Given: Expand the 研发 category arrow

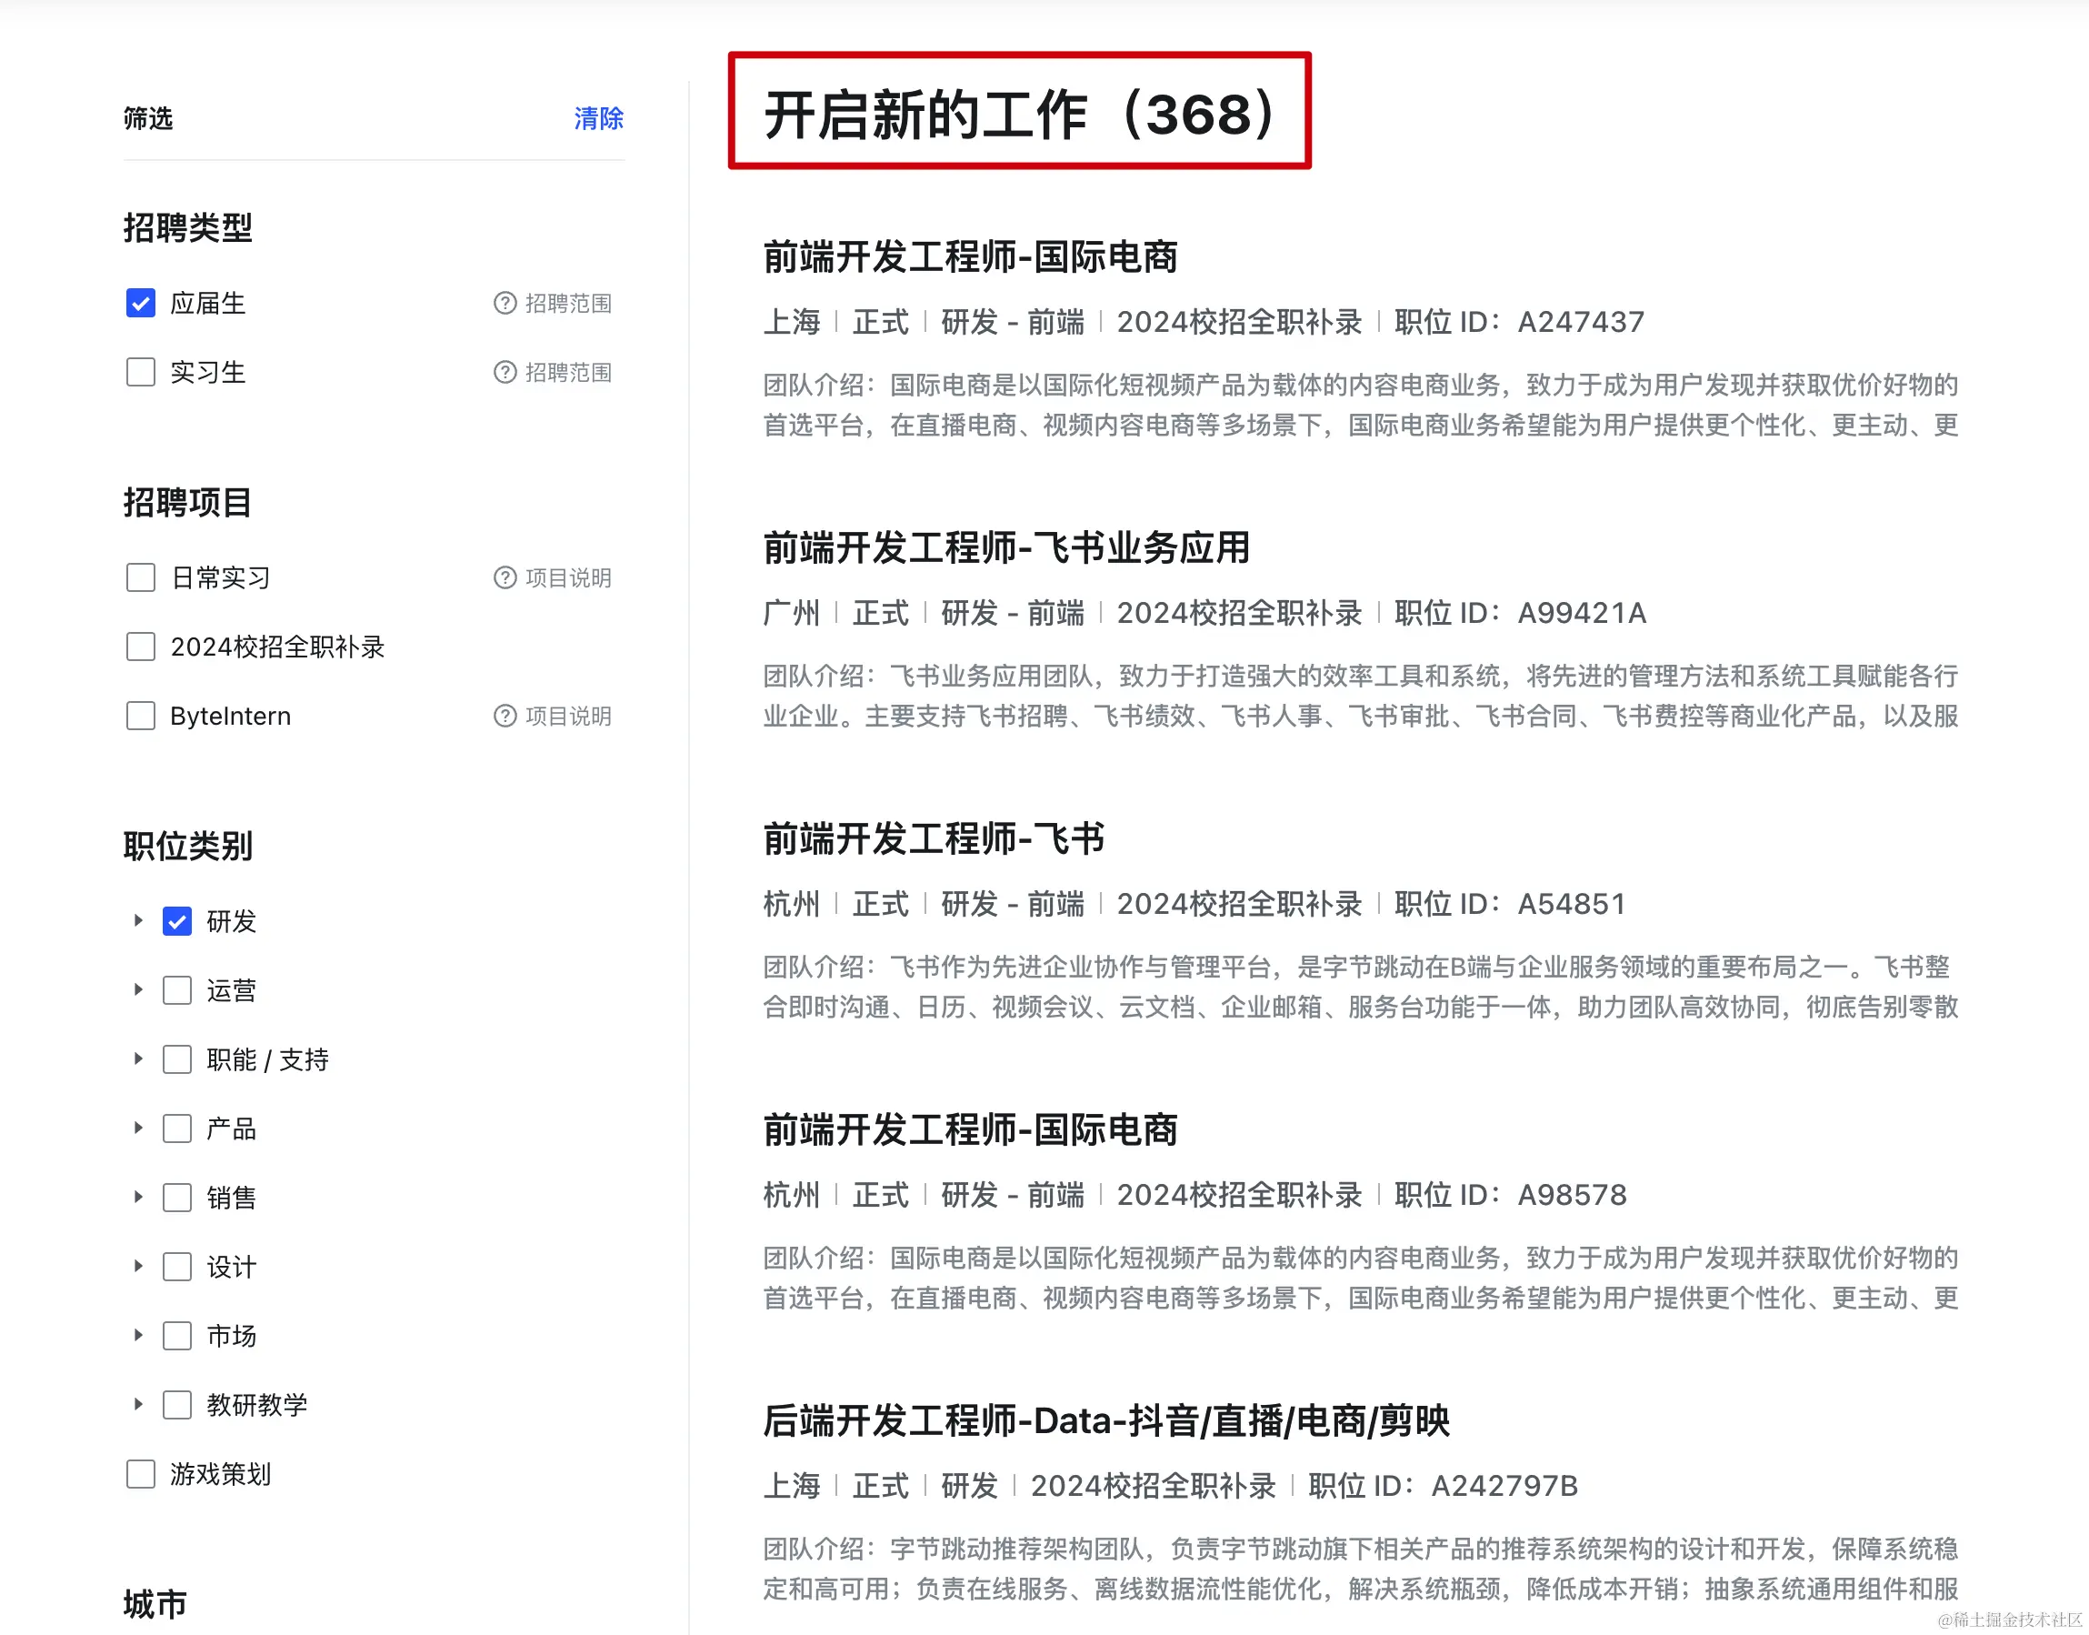Looking at the screenshot, I should point(138,921).
